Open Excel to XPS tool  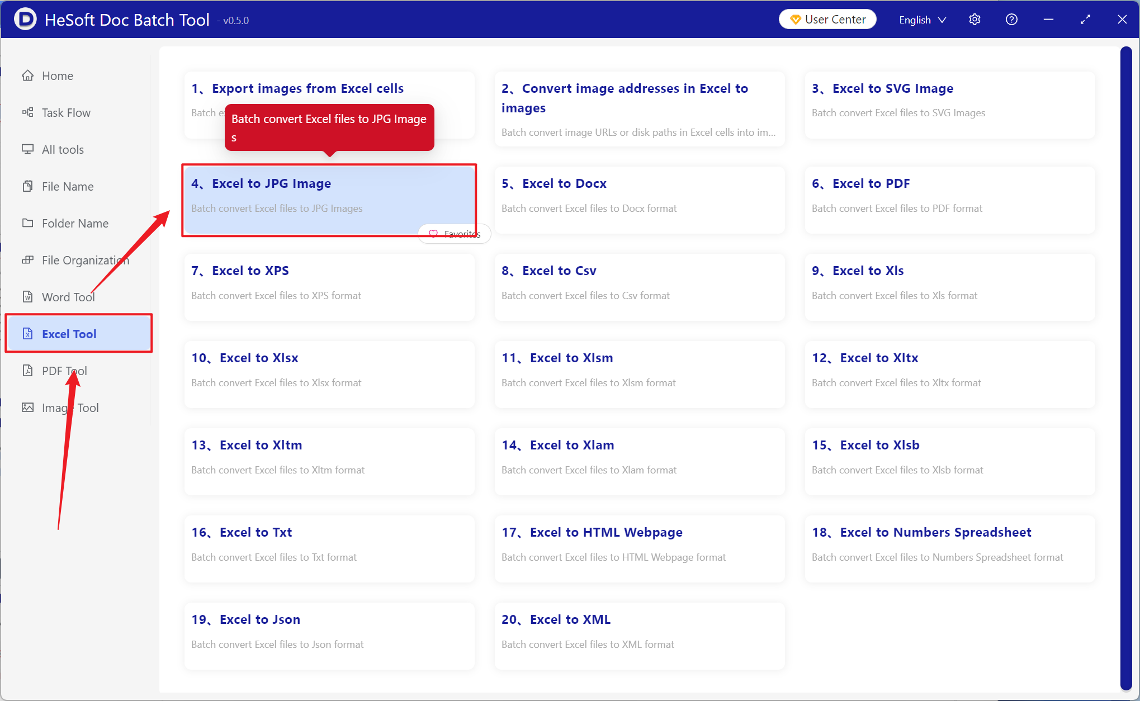329,287
